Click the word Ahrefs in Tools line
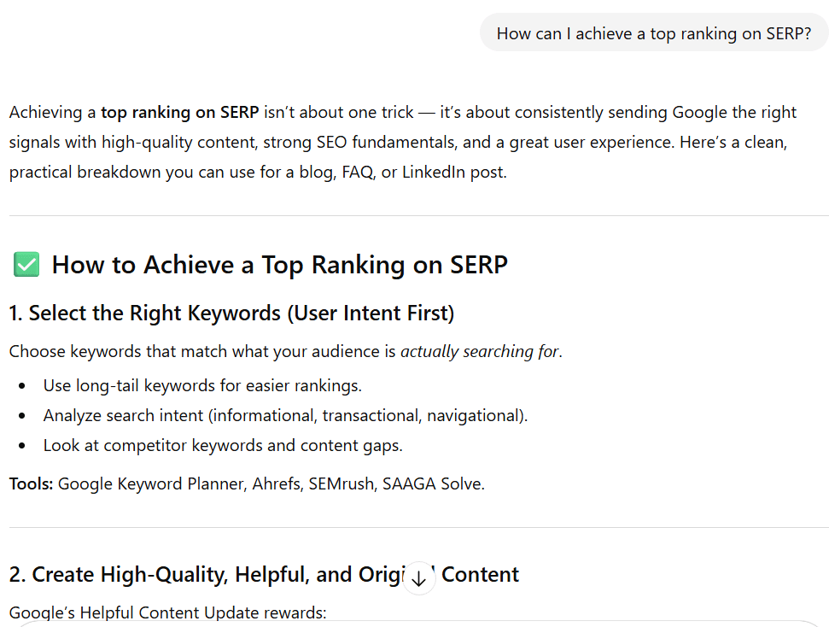 [x=274, y=483]
